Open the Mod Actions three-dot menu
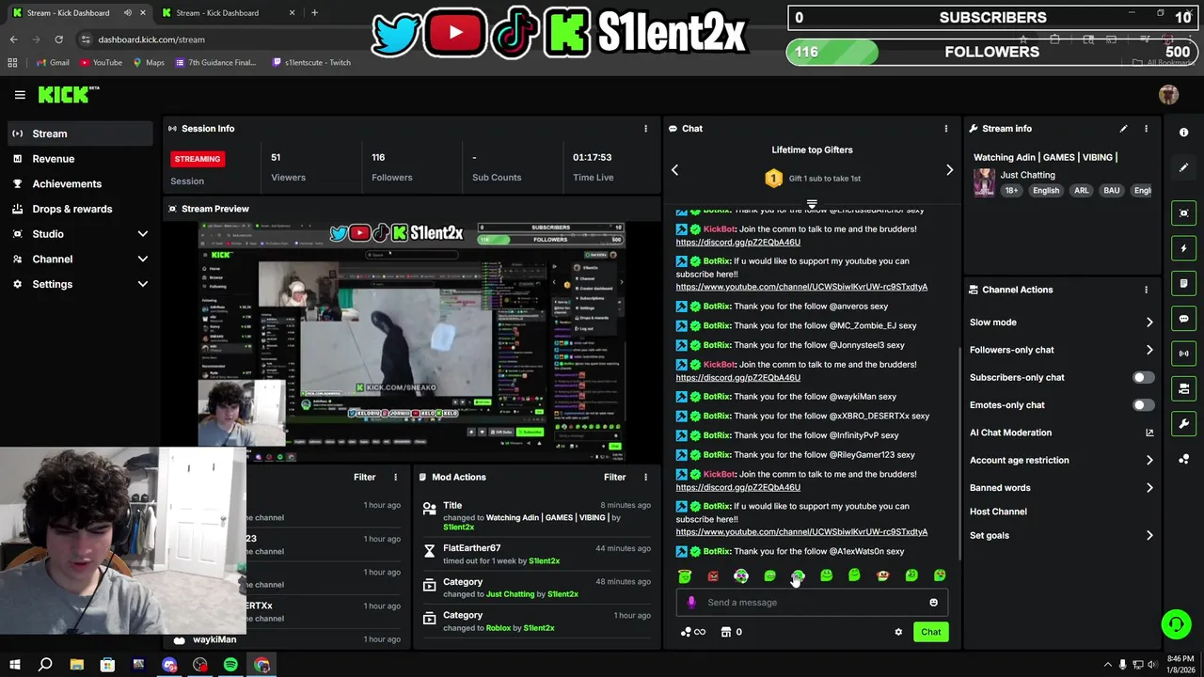Image resolution: width=1204 pixels, height=677 pixels. pos(645,478)
